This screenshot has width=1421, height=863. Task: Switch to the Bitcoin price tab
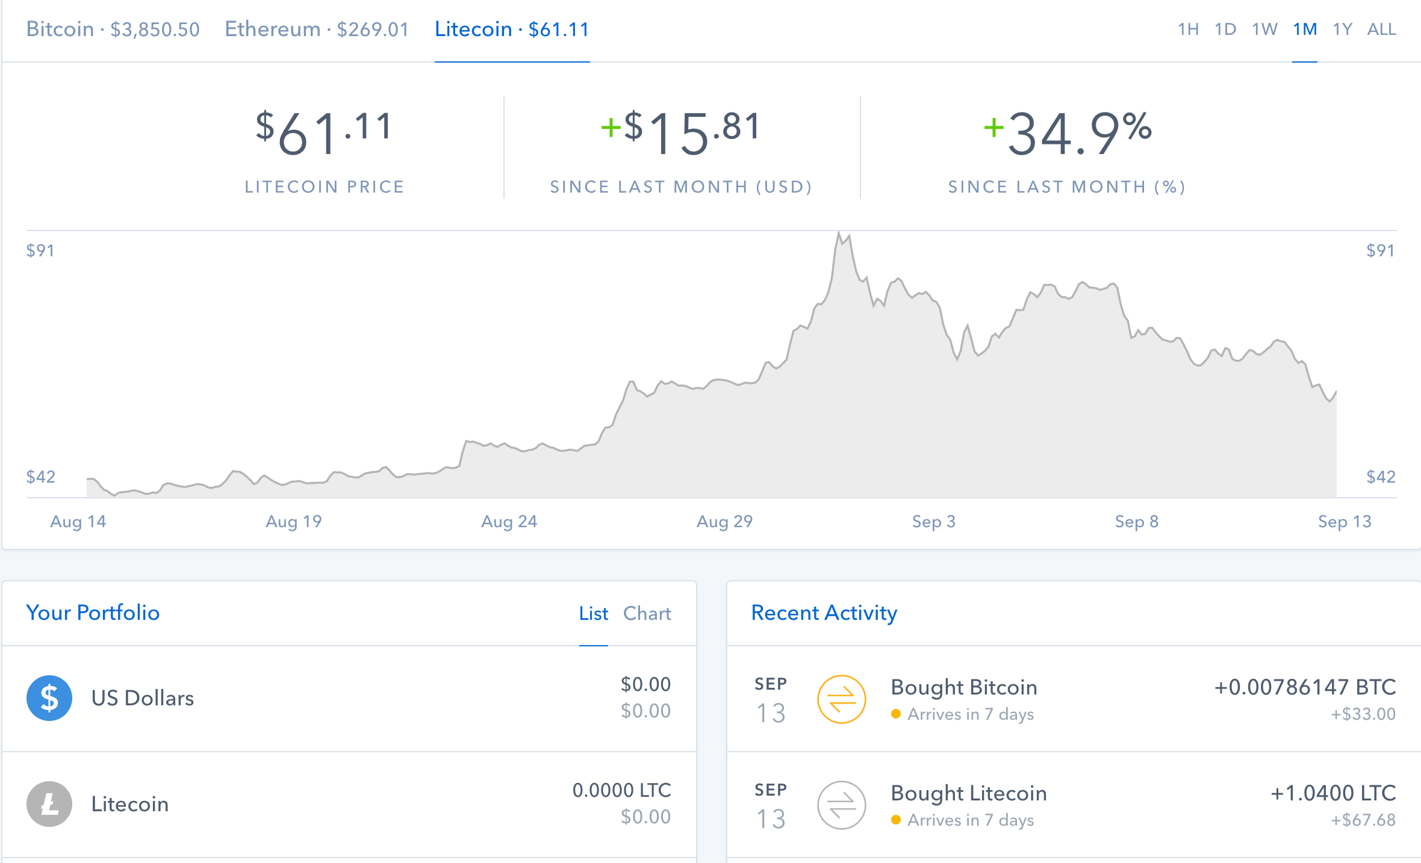coord(113,29)
